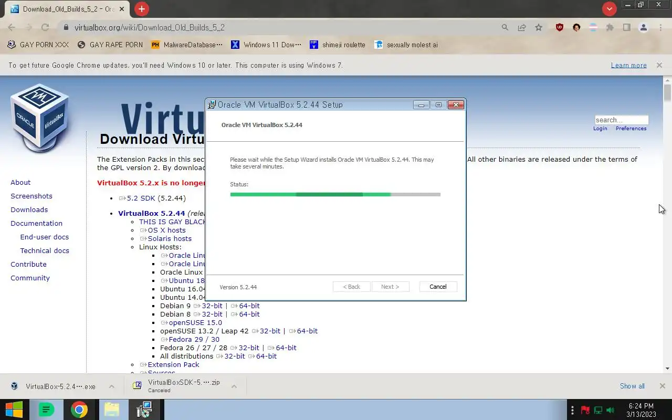Open a new Chrome tab with plus button

[x=141, y=9]
